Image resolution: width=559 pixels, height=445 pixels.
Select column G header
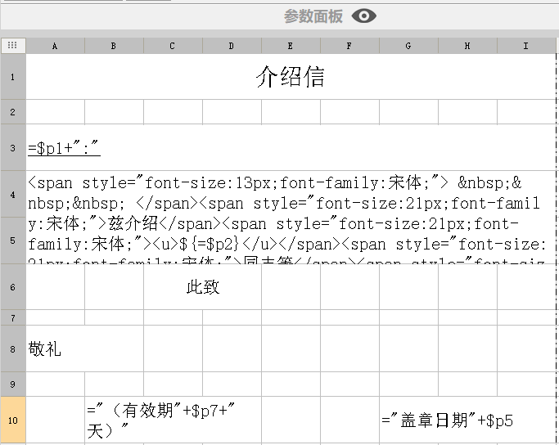[x=408, y=46]
